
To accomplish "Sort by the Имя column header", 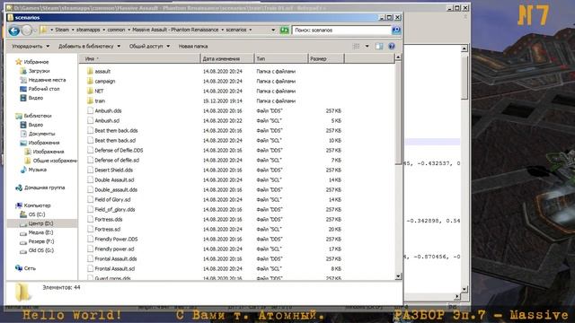I will (139, 58).
